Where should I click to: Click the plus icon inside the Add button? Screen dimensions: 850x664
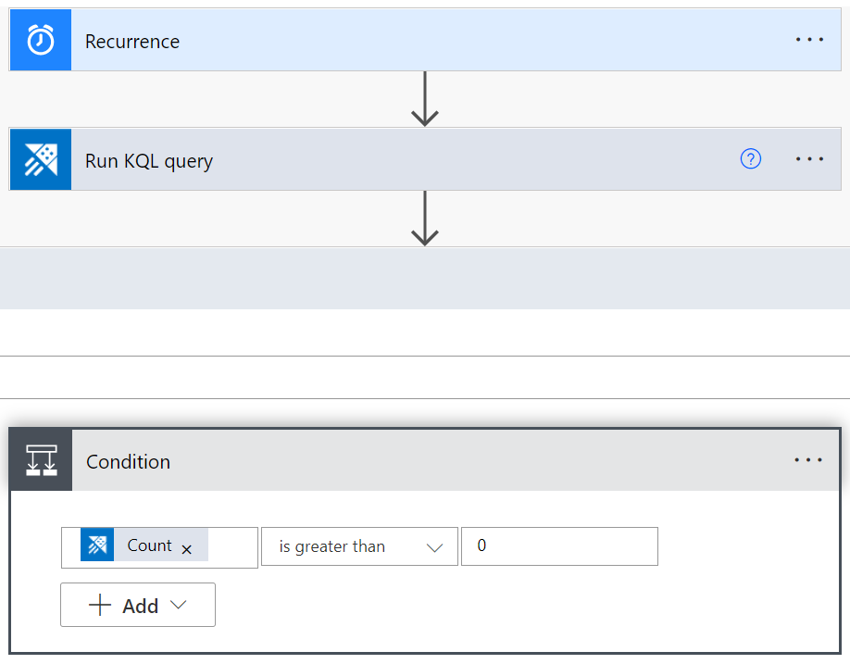pos(98,604)
